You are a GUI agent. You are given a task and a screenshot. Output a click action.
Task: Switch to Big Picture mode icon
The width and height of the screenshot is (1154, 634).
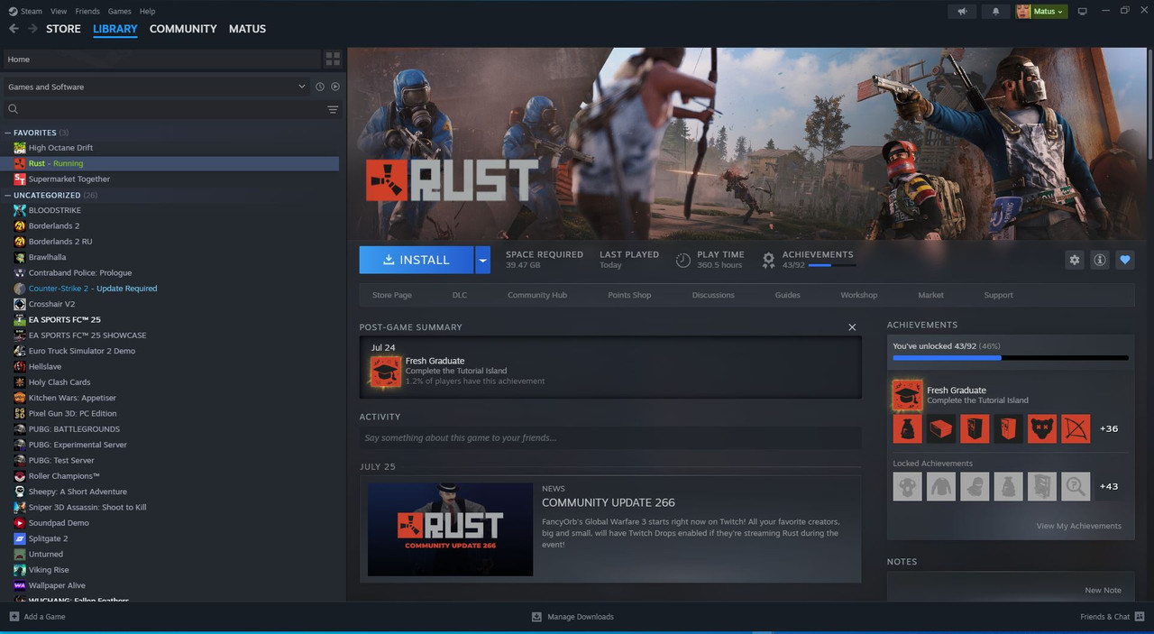click(1082, 11)
